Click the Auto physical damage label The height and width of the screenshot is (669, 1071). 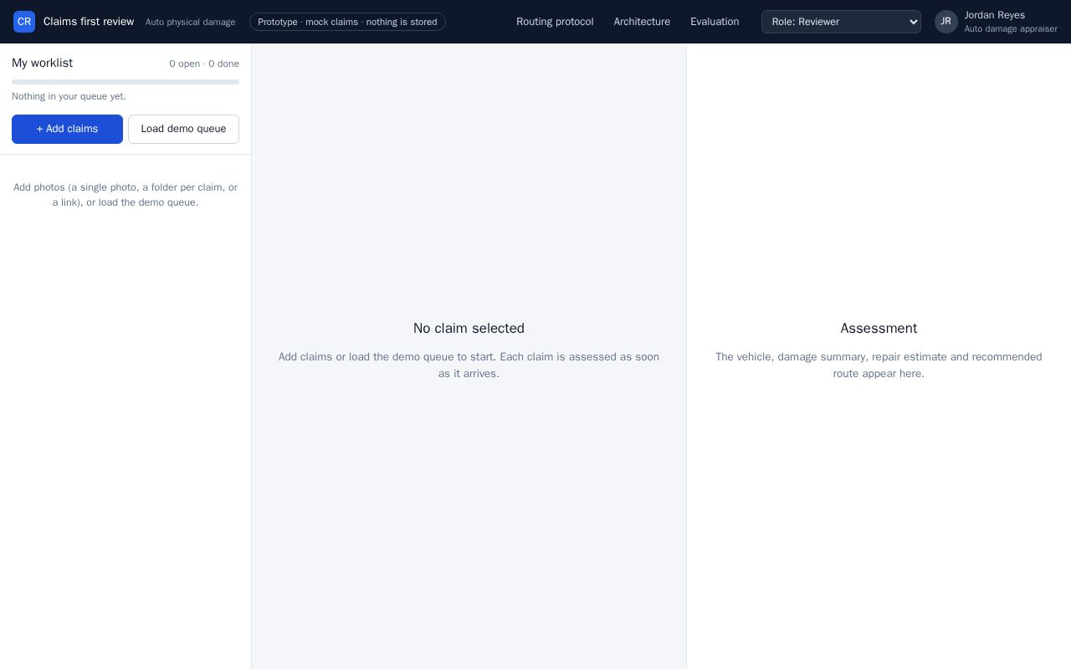click(x=191, y=22)
